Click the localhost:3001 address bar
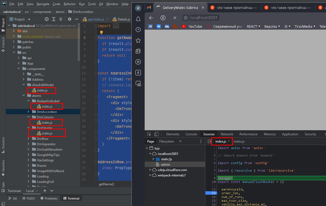The image size is (326, 206). 204,18
